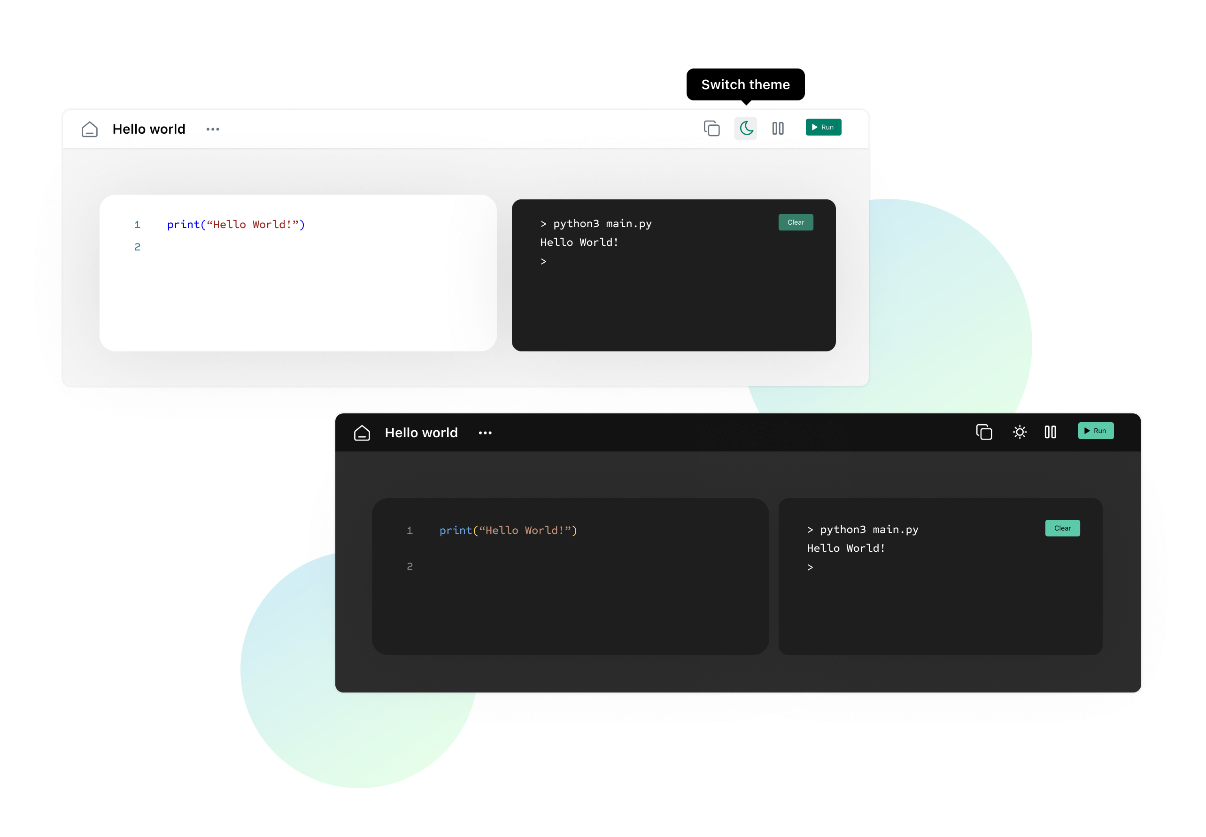The image size is (1206, 837).
Task: Click the home icon in dark theme header
Action: point(362,432)
